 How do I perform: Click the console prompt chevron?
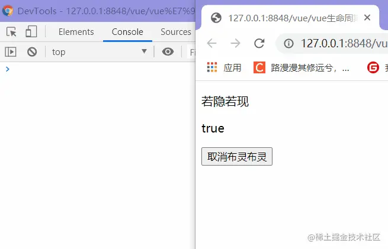pos(8,69)
